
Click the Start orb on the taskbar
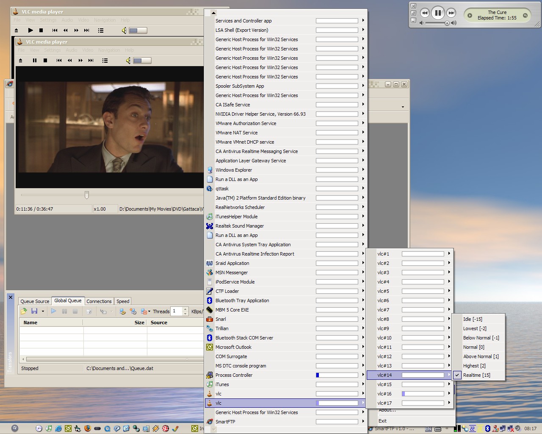point(15,428)
